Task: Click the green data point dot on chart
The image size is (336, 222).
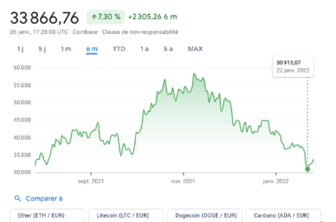Action: coord(307,169)
